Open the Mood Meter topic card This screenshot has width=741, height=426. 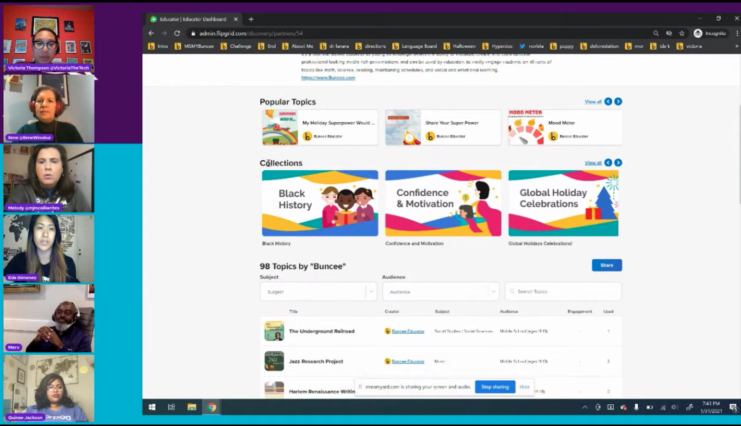tap(565, 127)
